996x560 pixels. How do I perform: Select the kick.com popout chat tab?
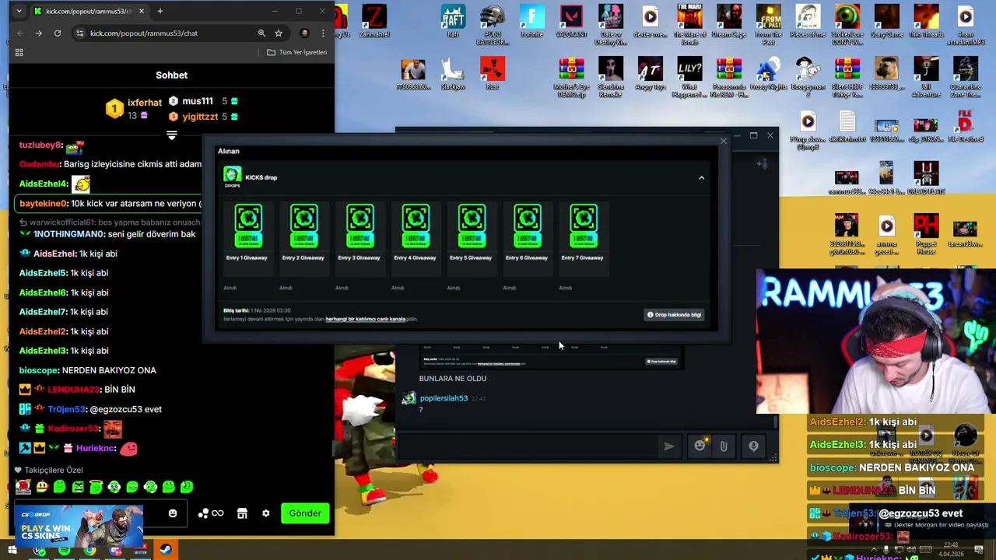click(89, 12)
